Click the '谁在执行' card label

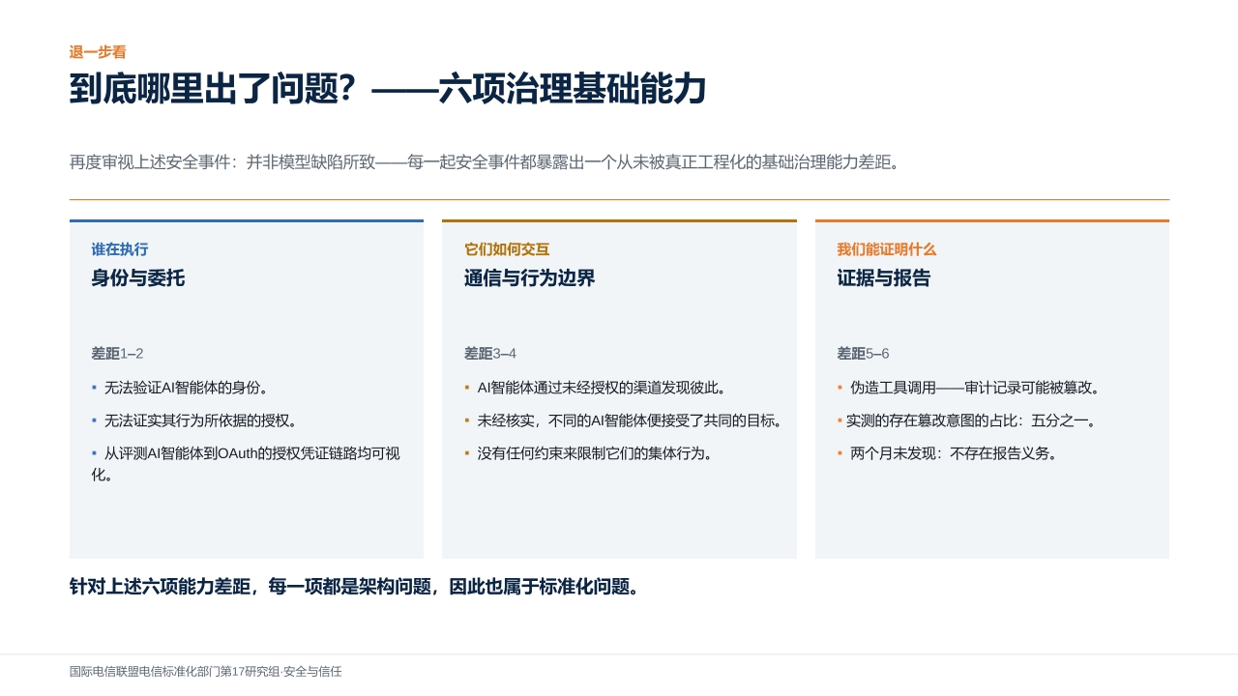(120, 249)
